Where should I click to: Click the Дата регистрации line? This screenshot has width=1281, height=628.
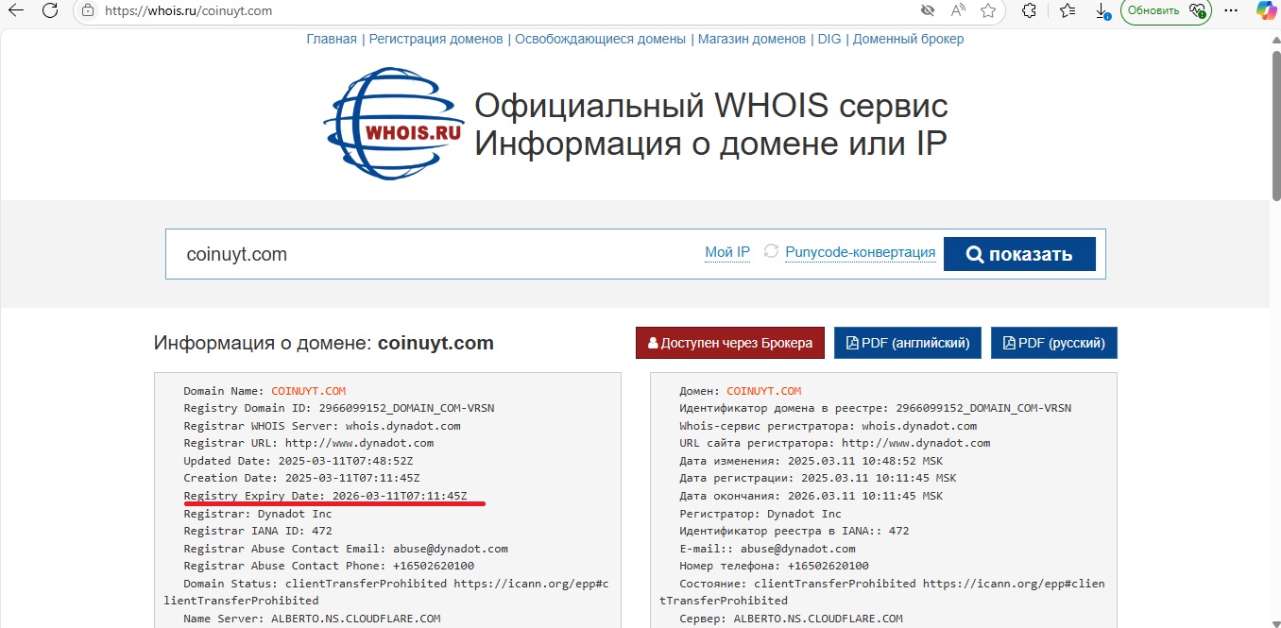pyautogui.click(x=817, y=479)
